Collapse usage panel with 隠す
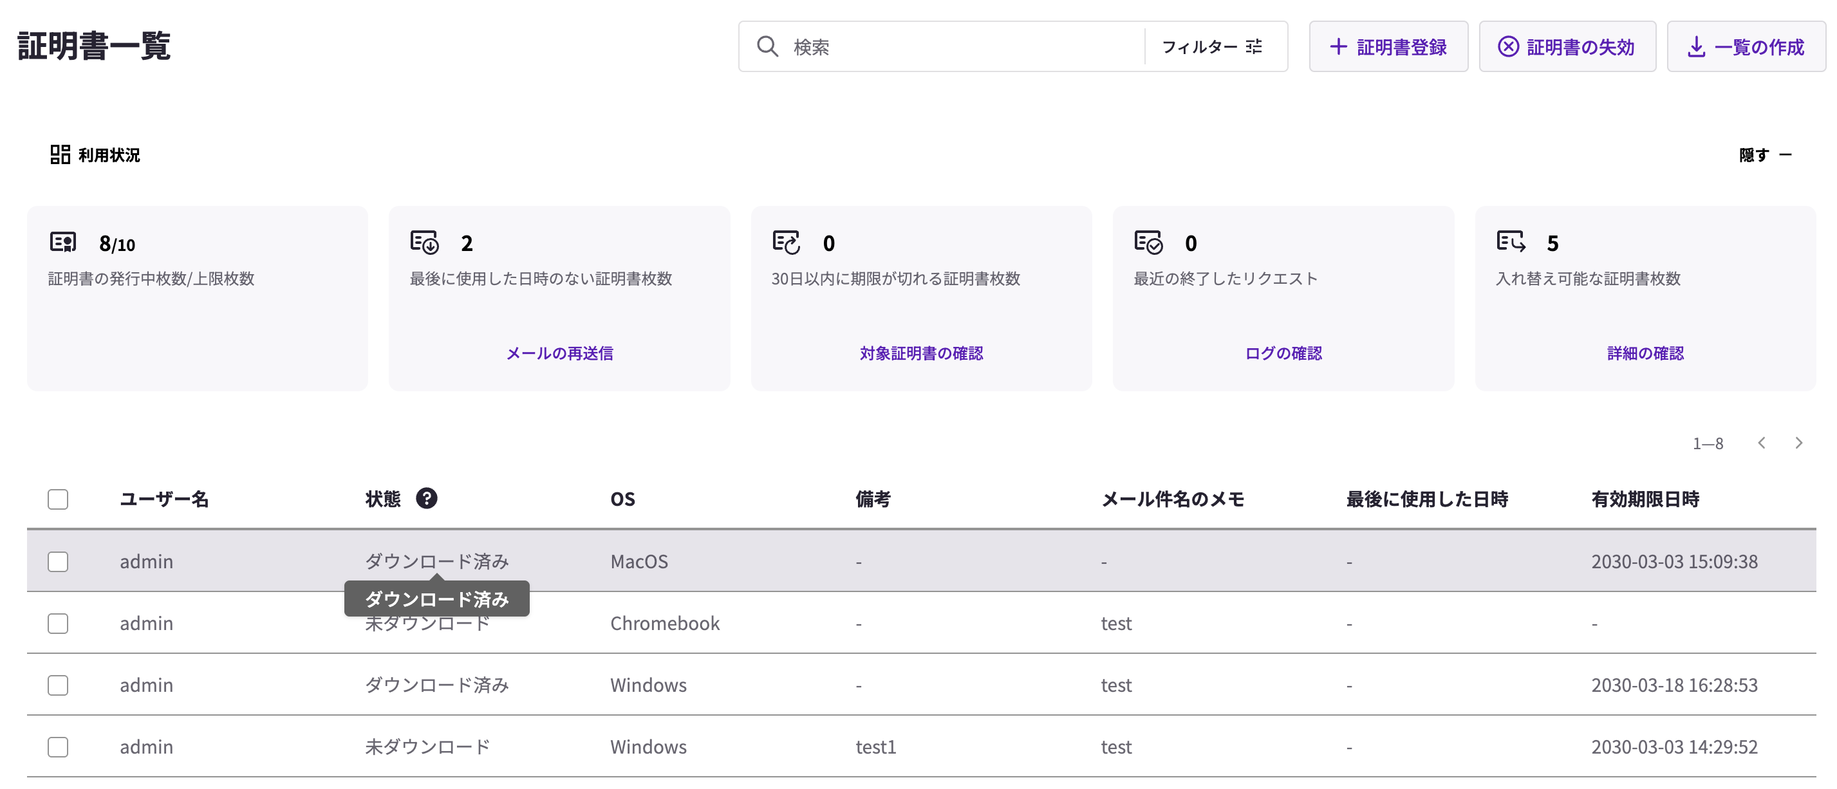Viewport: 1837px width, 789px height. pyautogui.click(x=1765, y=154)
